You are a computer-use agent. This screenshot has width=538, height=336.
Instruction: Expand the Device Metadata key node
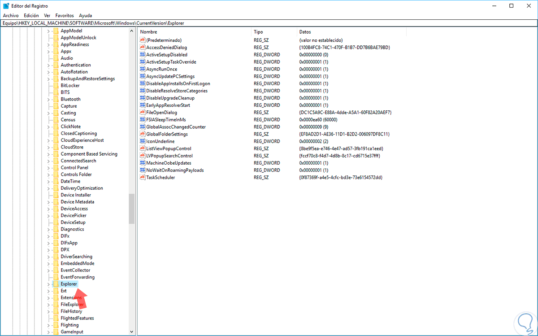48,202
